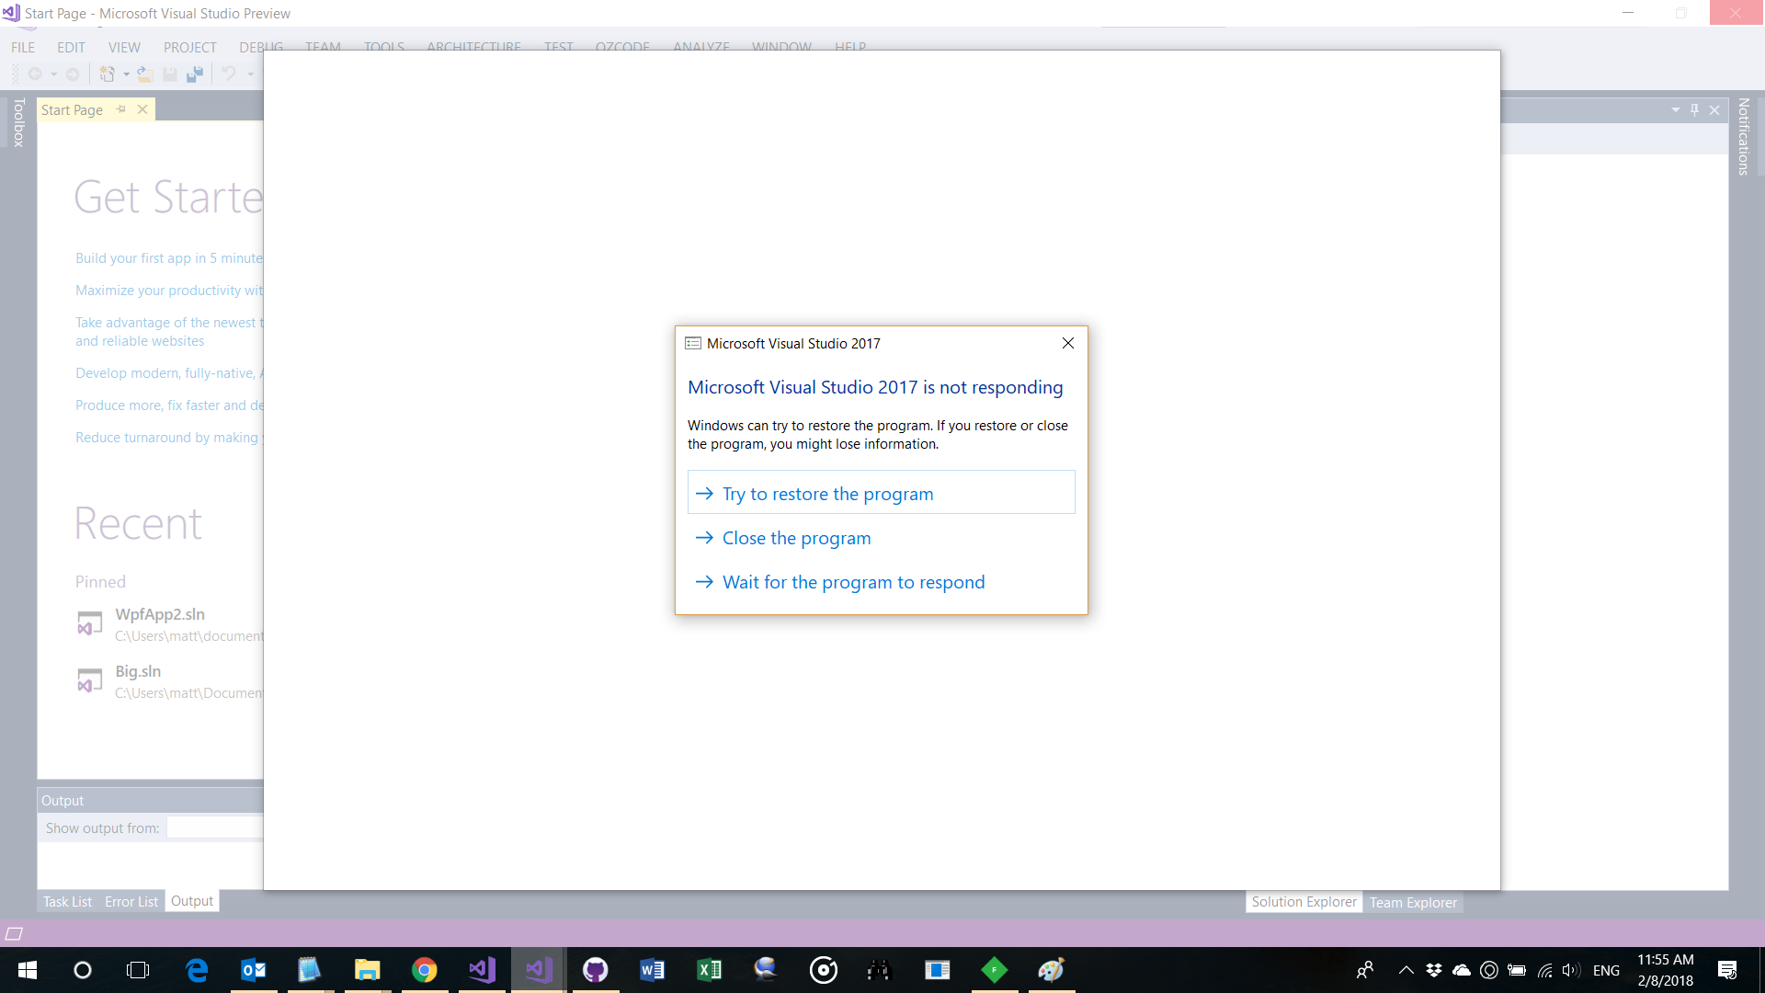Open 'Maximize your productivity' link
The height and width of the screenshot is (993, 1765).
click(x=169, y=291)
